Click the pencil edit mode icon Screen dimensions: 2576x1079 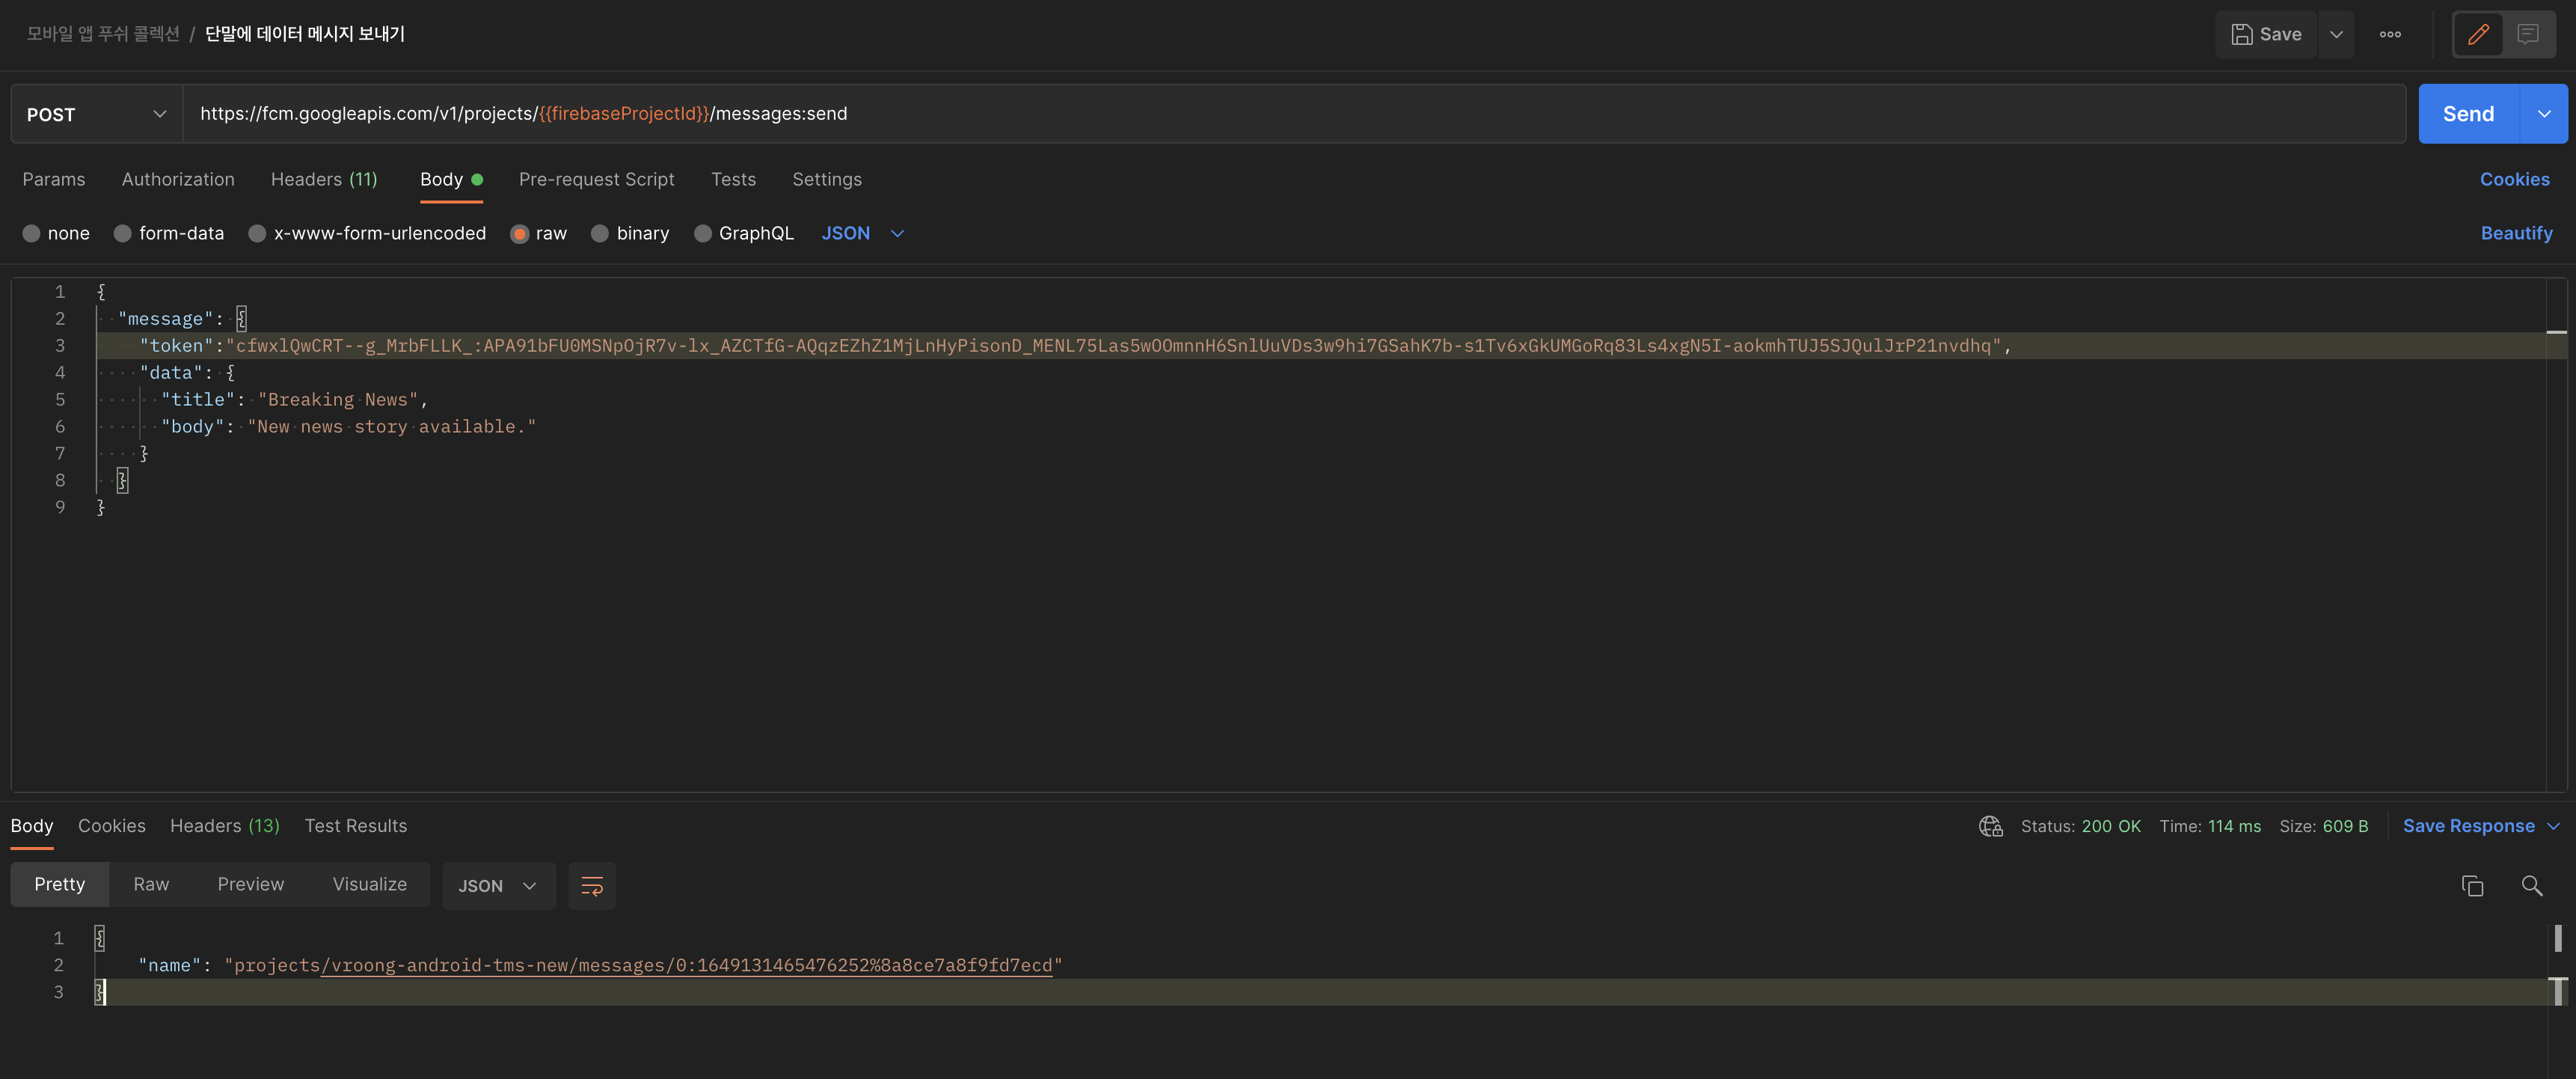click(x=2478, y=35)
